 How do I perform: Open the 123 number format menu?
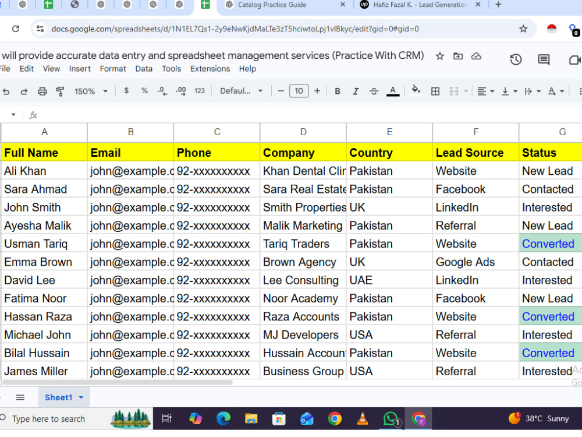200,91
